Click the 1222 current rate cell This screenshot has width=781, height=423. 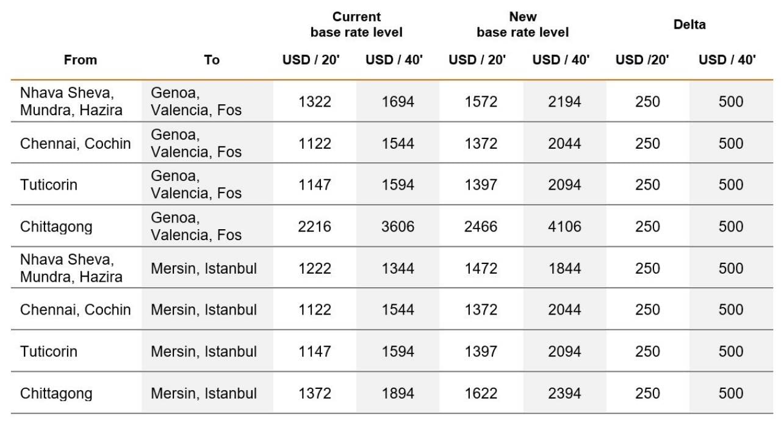point(315,268)
